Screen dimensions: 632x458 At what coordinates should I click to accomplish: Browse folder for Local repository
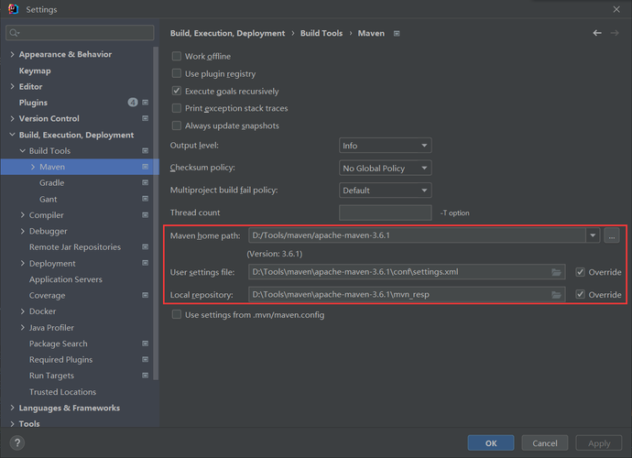pos(557,295)
